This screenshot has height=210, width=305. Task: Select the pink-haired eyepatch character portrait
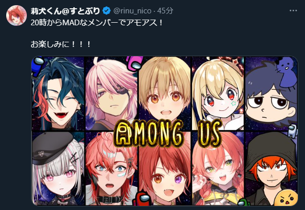click(x=111, y=93)
